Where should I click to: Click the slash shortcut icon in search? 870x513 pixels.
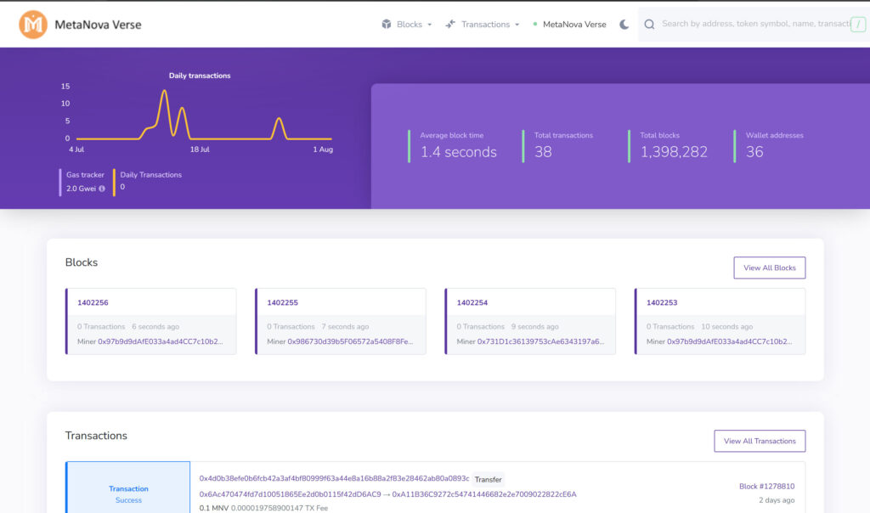click(859, 25)
